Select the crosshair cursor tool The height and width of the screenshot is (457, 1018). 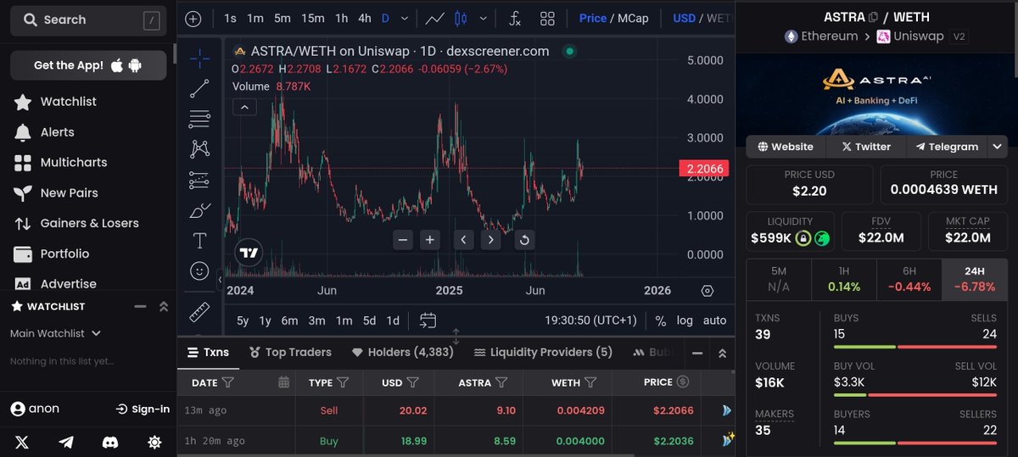[199, 58]
